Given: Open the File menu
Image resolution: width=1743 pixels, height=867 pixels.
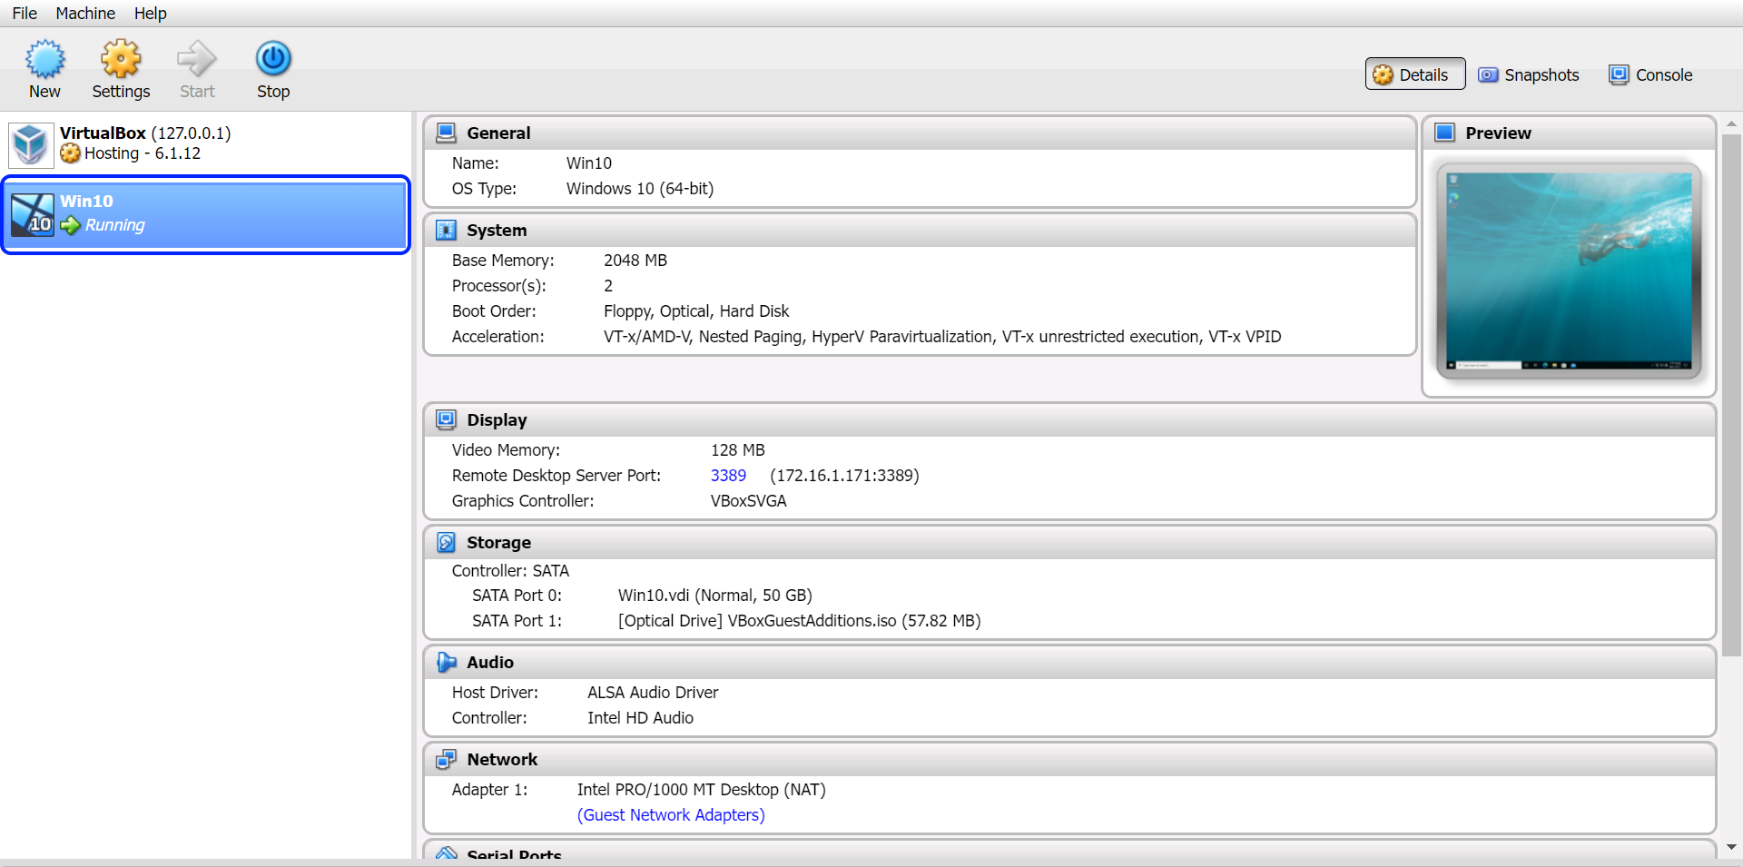Looking at the screenshot, I should (x=24, y=13).
